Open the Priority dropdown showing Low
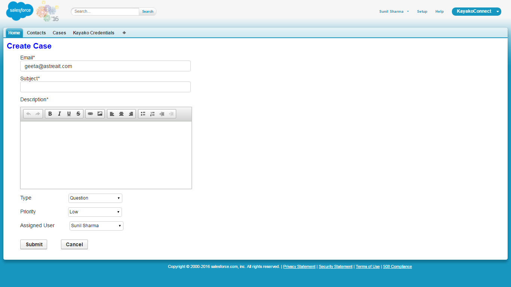The image size is (511, 287). [95, 212]
